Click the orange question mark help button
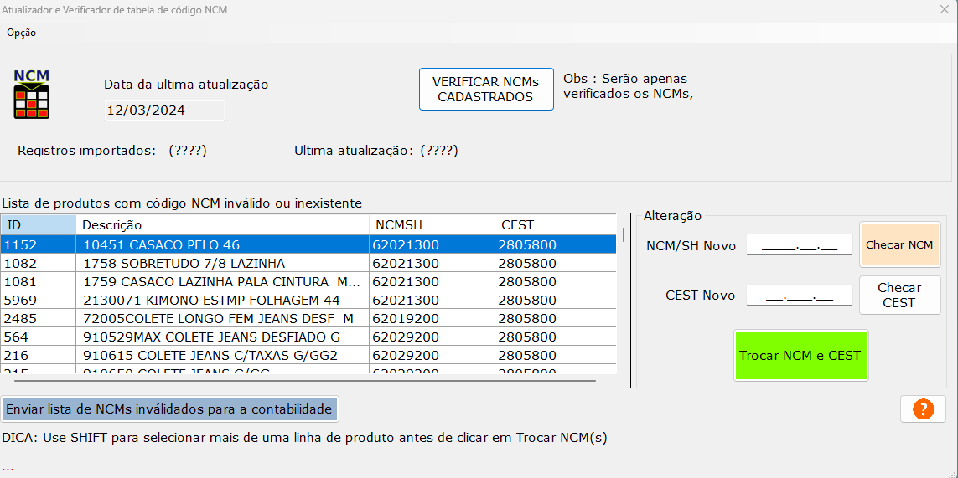 922,409
